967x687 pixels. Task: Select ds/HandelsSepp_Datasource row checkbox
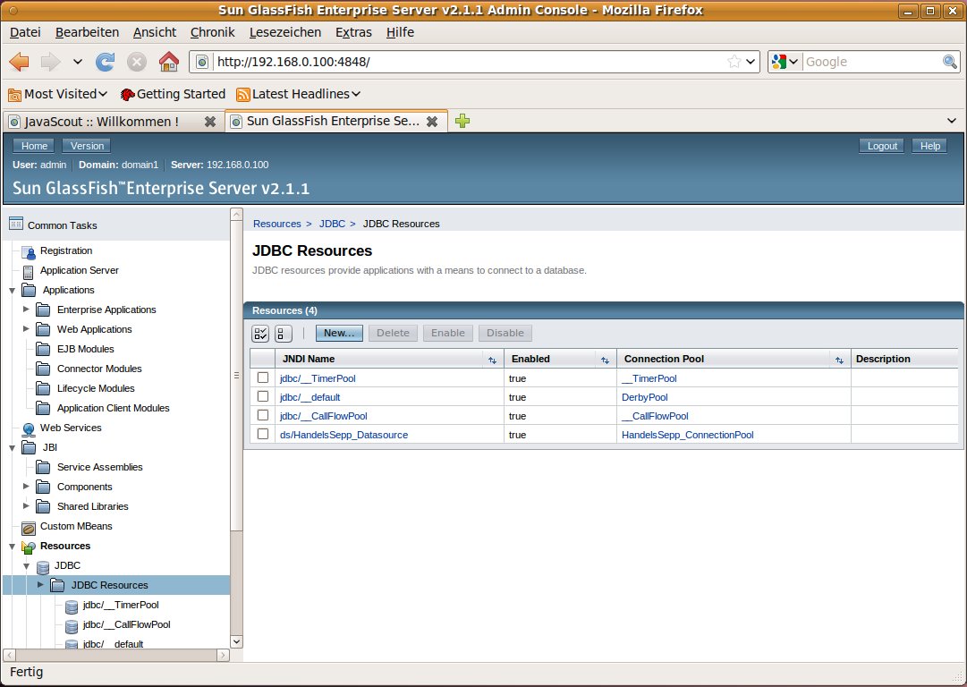(263, 434)
